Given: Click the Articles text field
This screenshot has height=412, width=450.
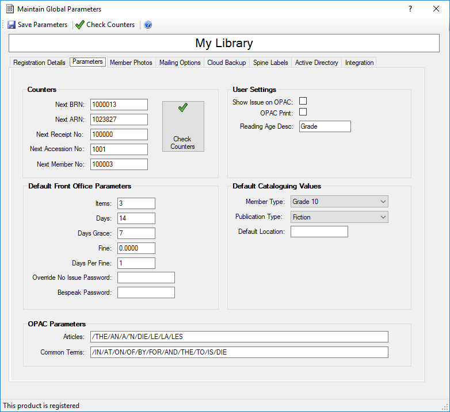Looking at the screenshot, I should tap(239, 337).
